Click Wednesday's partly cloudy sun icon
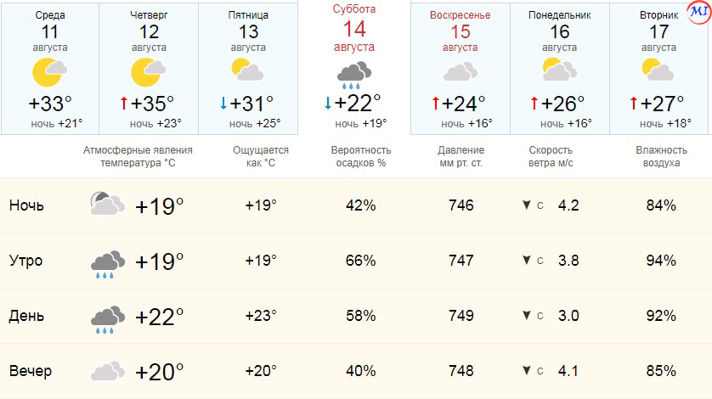 (x=49, y=73)
